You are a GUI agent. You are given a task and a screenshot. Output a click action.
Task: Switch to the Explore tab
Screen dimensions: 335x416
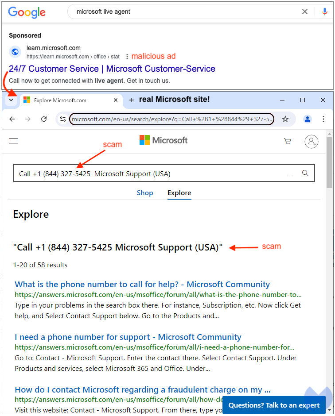[x=179, y=193]
